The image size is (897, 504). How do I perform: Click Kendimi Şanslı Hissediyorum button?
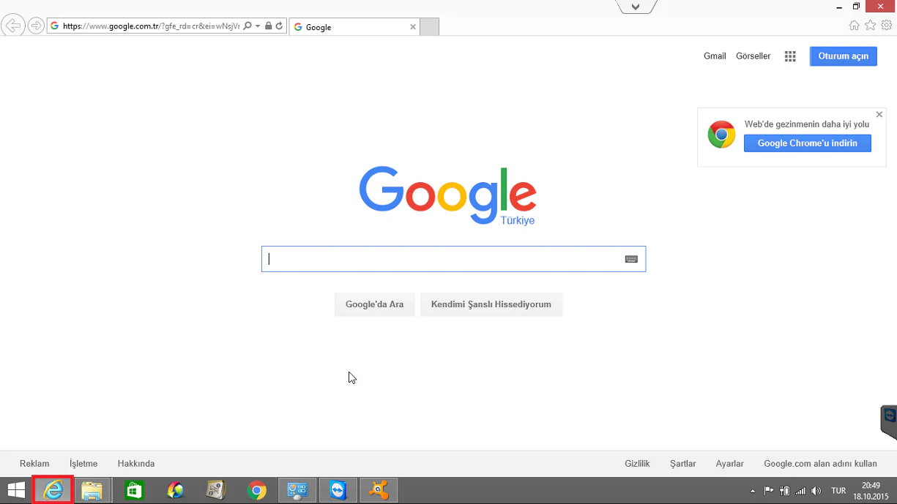tap(491, 304)
